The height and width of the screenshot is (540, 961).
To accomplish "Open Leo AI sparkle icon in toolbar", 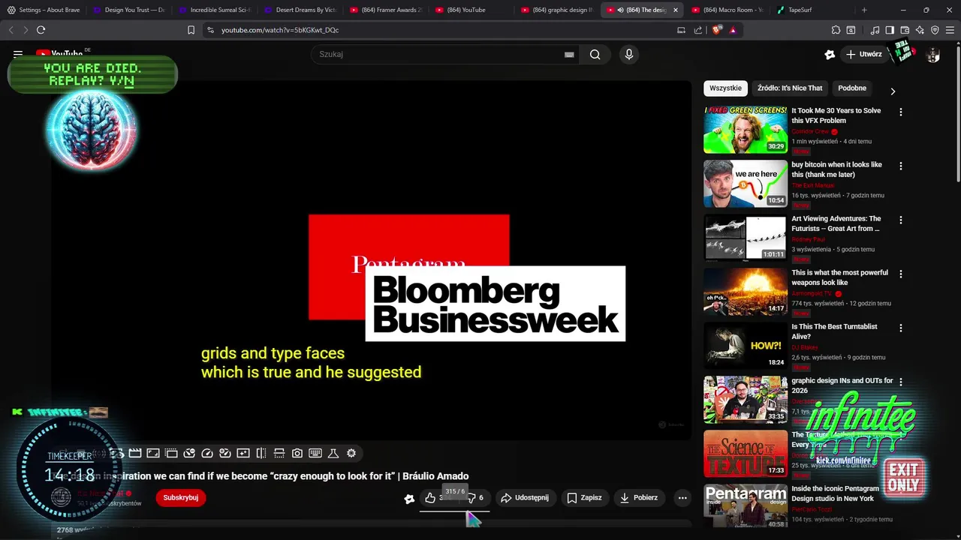I will (x=920, y=30).
